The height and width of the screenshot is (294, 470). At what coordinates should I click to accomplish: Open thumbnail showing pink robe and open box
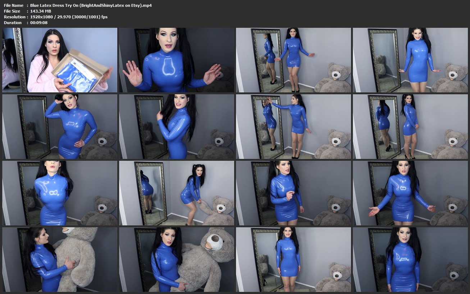pos(60,60)
